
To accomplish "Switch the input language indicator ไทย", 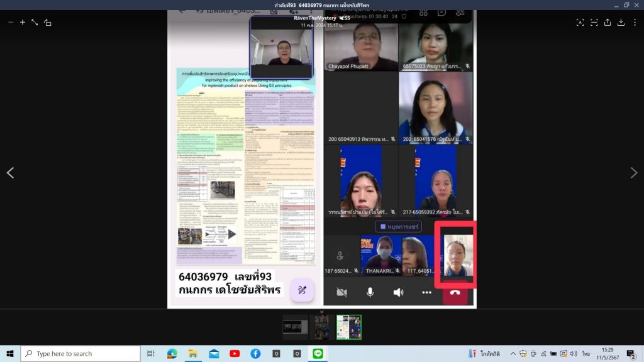I will (586, 353).
